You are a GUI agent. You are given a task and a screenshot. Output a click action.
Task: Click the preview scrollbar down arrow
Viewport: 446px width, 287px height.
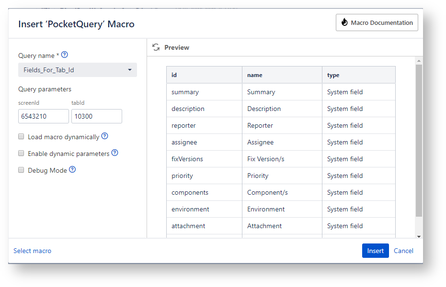(419, 235)
